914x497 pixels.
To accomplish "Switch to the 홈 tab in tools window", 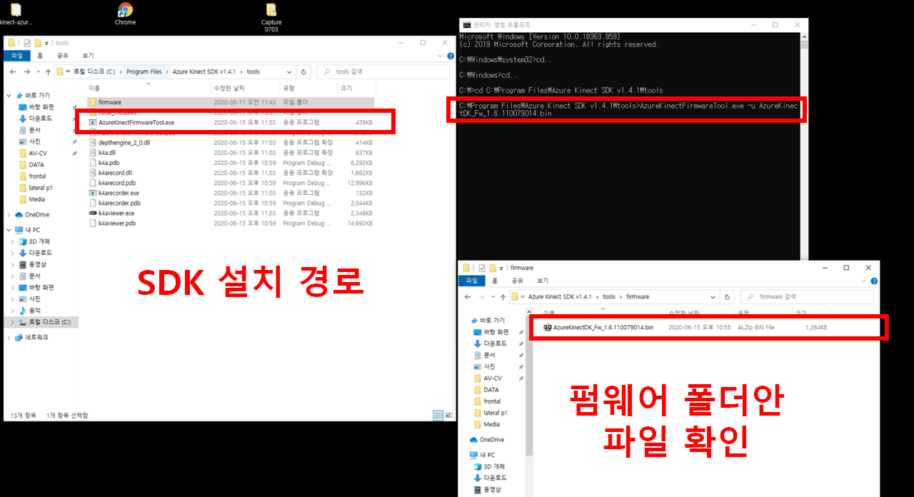I will pyautogui.click(x=40, y=55).
